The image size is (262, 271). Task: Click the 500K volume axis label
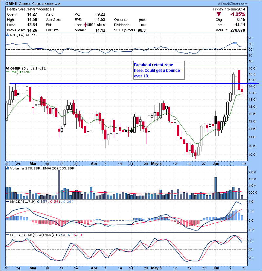[x=253, y=192]
